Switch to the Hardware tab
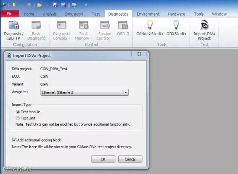Screen dimensions: 238x174 pyautogui.click(x=177, y=14)
